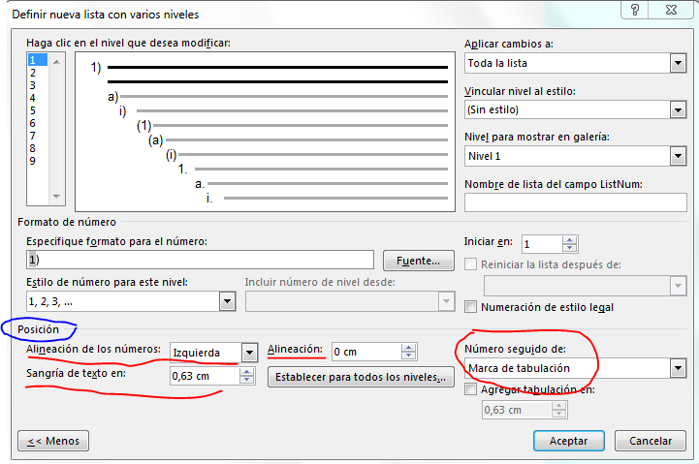Open Estilo de número para este nivel dropdown
The width and height of the screenshot is (699, 464).
click(x=228, y=301)
